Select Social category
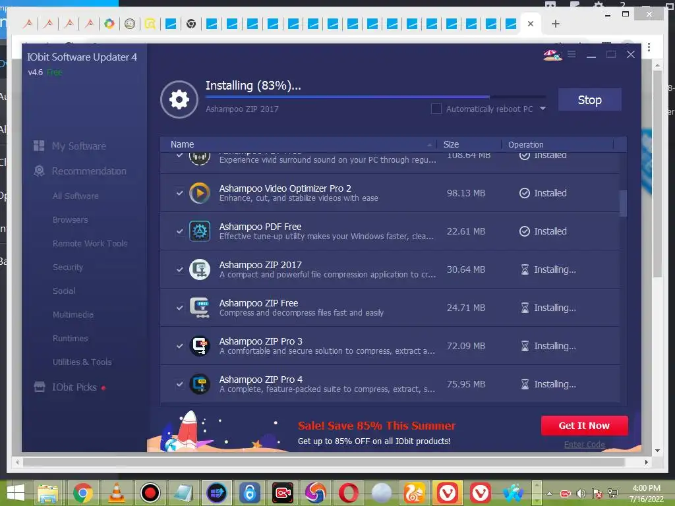This screenshot has height=506, width=675. (64, 291)
